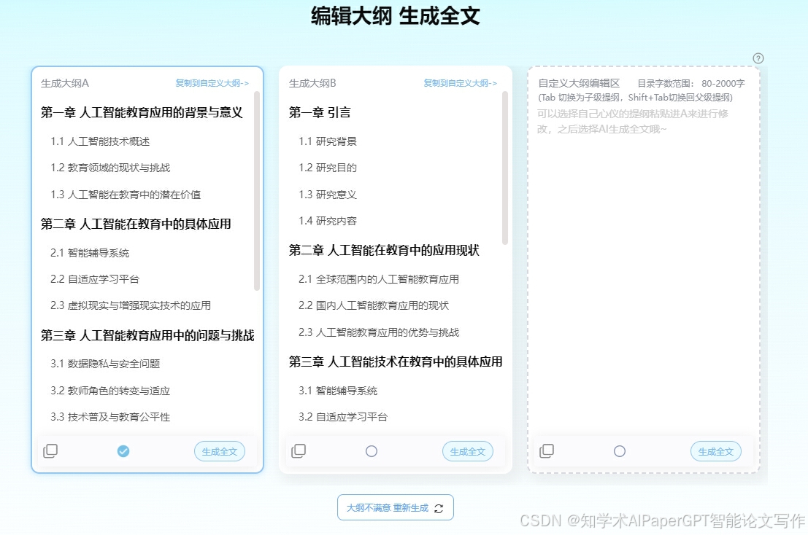Select item 1.2 教育领域的现状与挑战
808x535 pixels.
click(x=110, y=168)
